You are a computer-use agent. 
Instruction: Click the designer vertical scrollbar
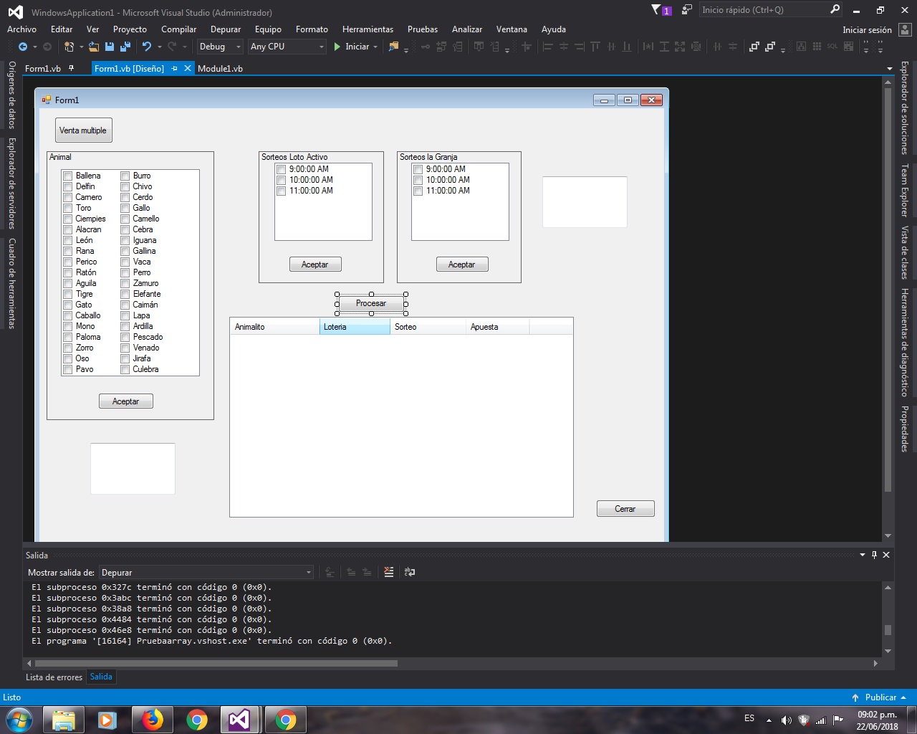pos(888,308)
